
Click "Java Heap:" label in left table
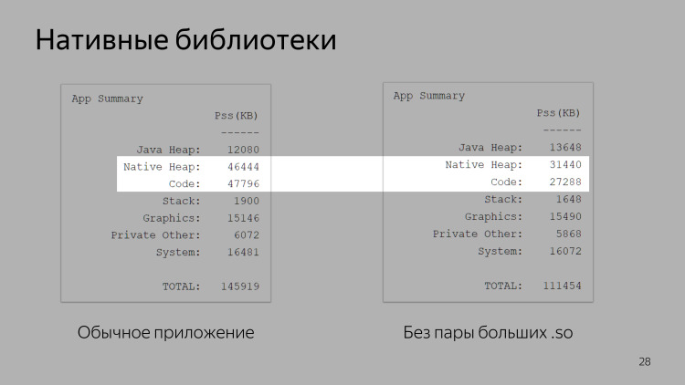[x=169, y=150]
